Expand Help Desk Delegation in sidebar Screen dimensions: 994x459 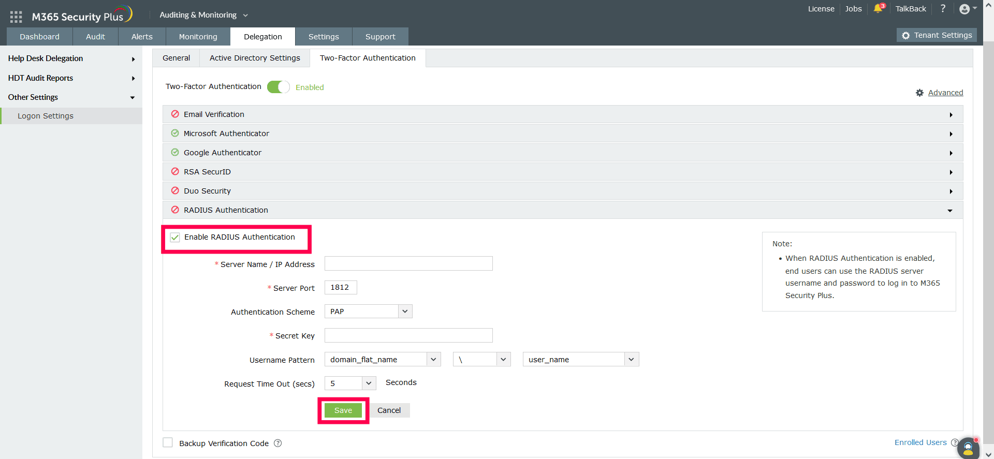71,58
